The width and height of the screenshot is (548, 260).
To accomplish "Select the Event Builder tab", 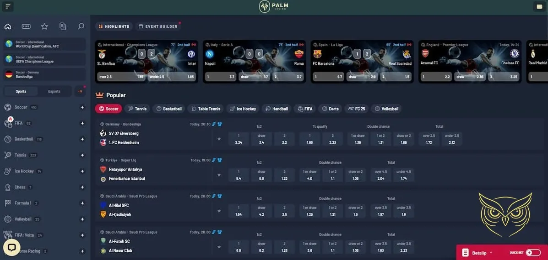I will 158,26.
